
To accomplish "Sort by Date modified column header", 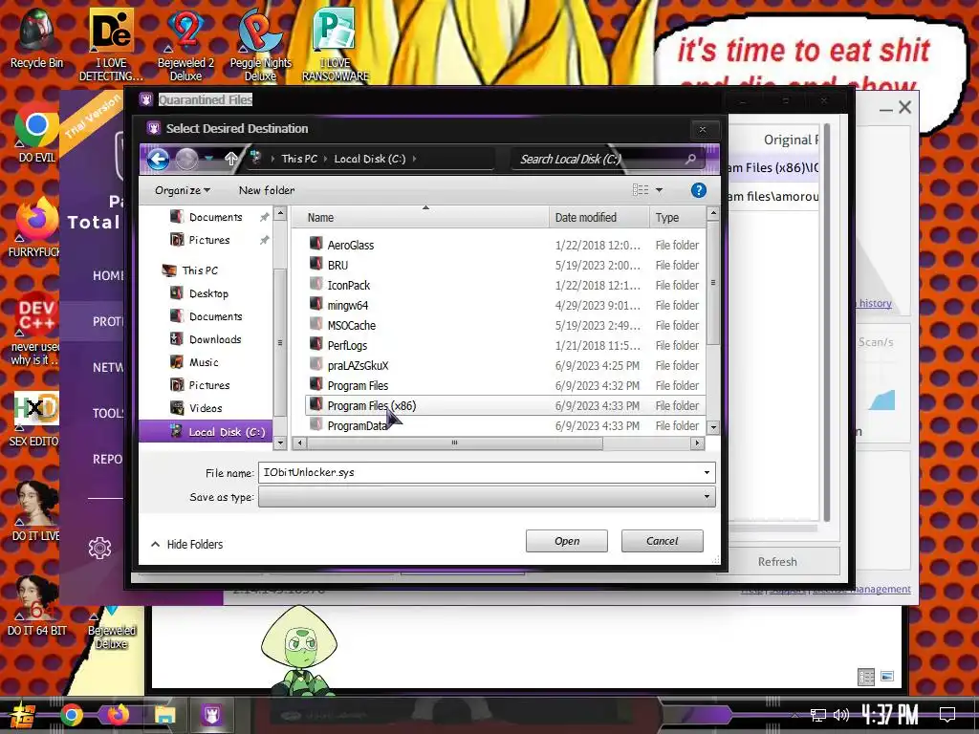I will click(598, 217).
